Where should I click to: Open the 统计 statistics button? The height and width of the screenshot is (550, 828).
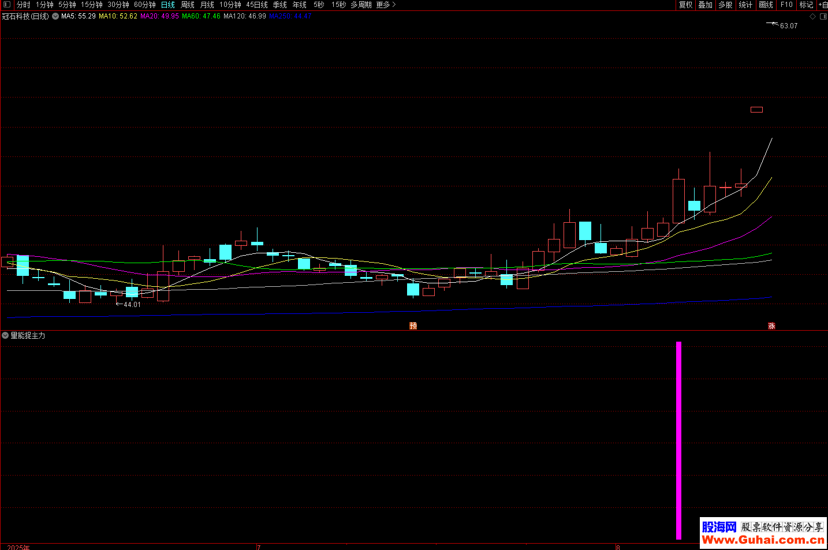click(745, 5)
